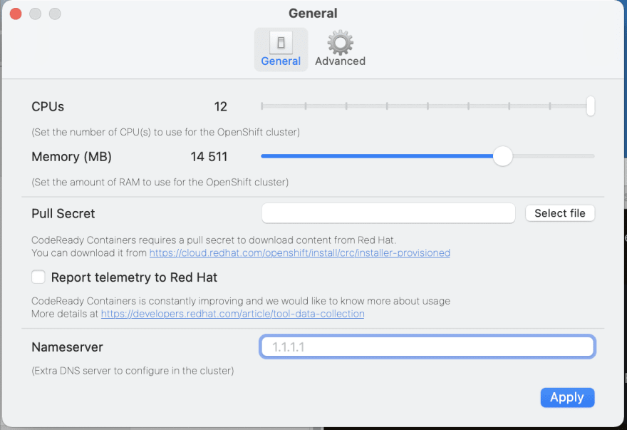Click the Advanced gear icon
627x430 pixels.
[x=340, y=43]
